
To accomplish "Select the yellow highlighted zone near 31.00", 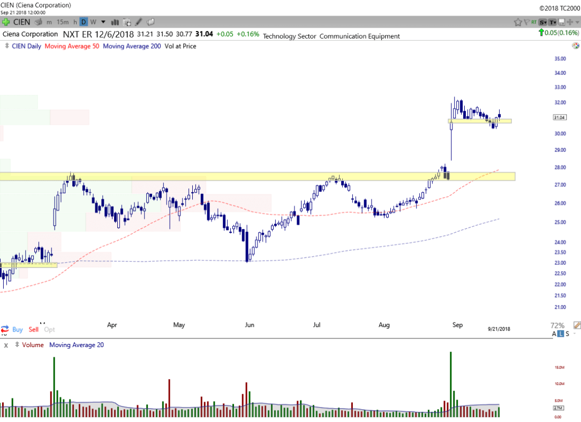I will click(x=479, y=121).
